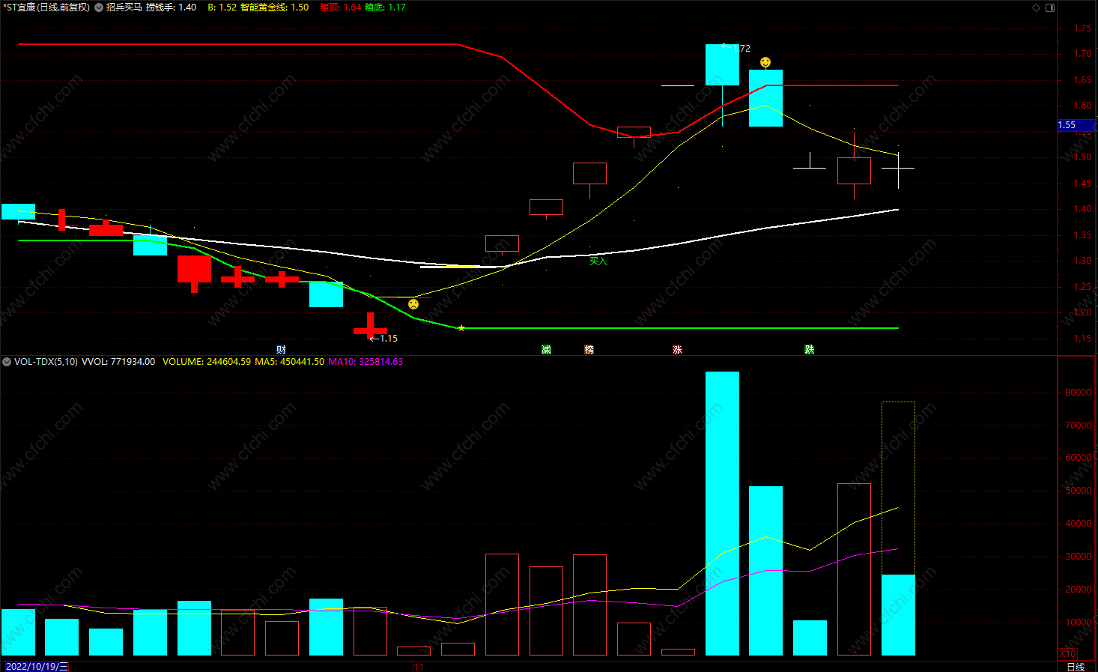
Task: Click the B: 1.52 indicator value
Action: click(222, 7)
